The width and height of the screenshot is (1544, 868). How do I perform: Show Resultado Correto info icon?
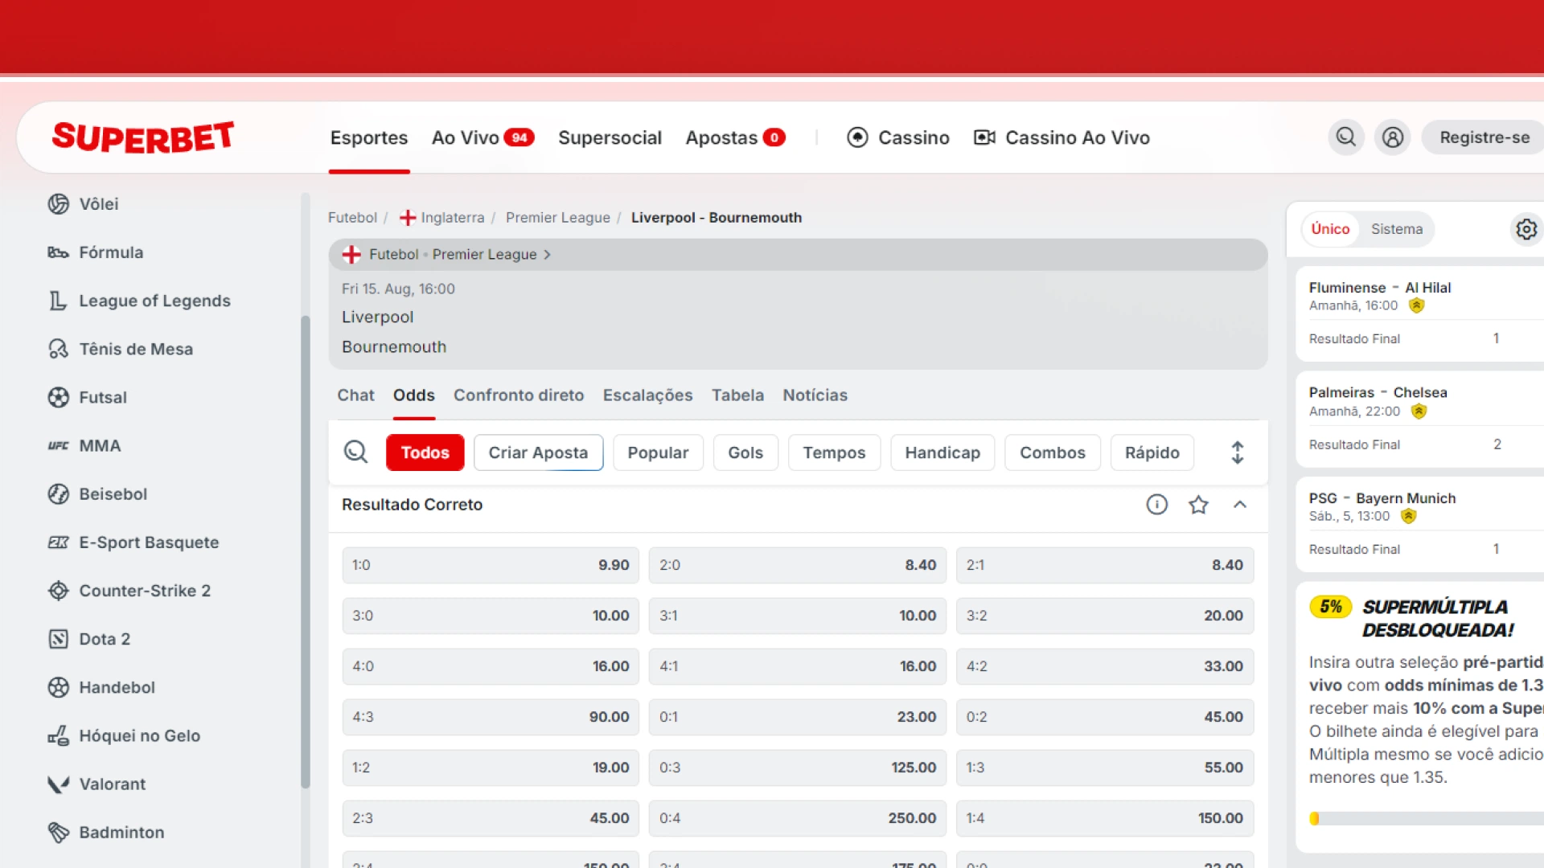coord(1156,505)
